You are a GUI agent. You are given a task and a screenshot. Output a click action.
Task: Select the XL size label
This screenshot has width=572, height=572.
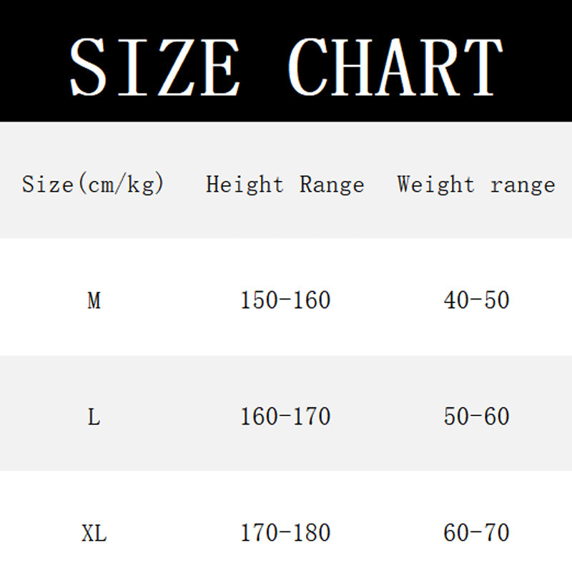94,533
